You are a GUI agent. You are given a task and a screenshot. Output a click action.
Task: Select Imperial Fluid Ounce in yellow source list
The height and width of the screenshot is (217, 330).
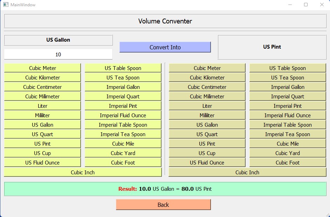tap(123, 115)
